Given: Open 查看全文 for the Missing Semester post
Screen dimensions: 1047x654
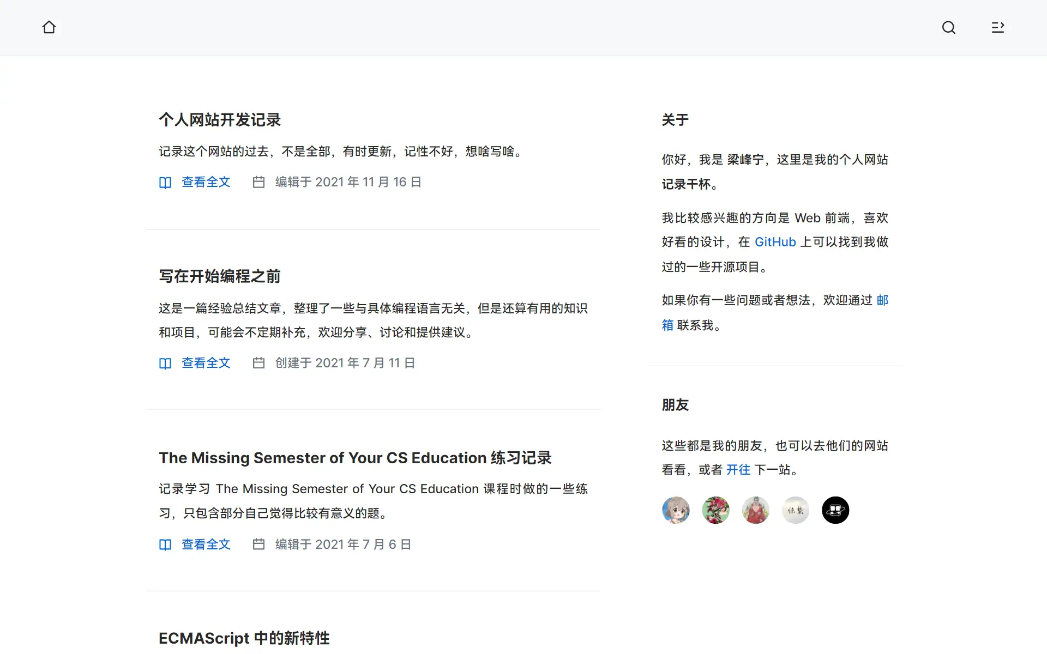Looking at the screenshot, I should click(x=206, y=544).
